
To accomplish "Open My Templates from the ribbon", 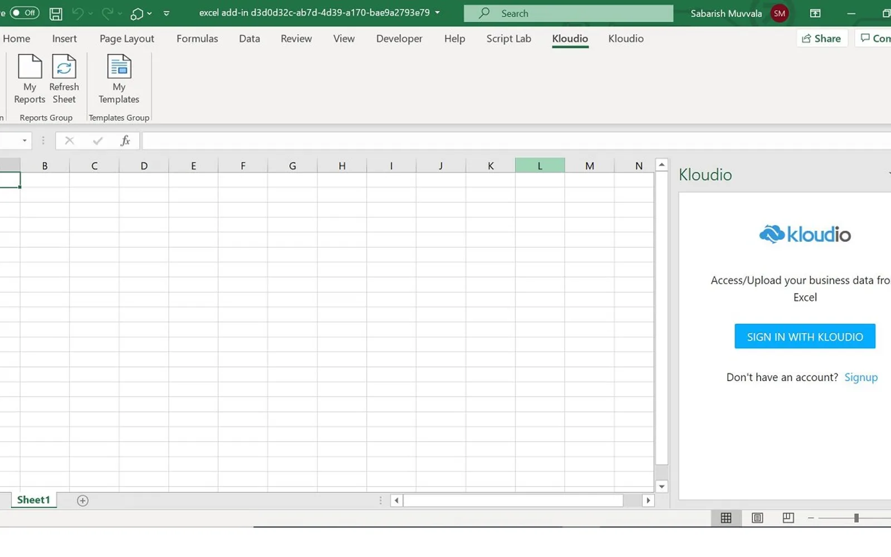I will click(x=119, y=79).
